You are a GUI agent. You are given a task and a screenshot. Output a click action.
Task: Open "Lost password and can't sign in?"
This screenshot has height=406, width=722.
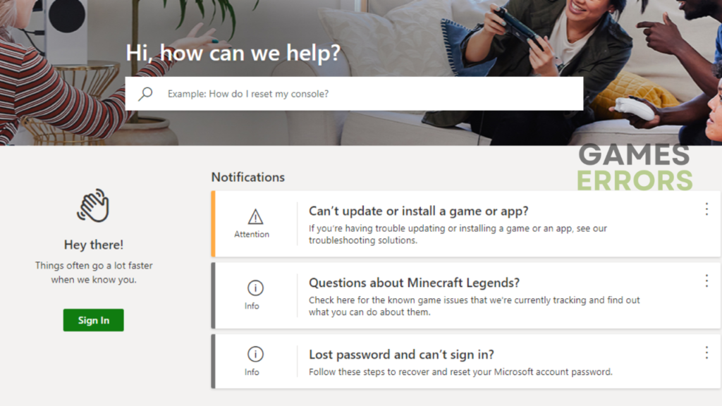[401, 355]
